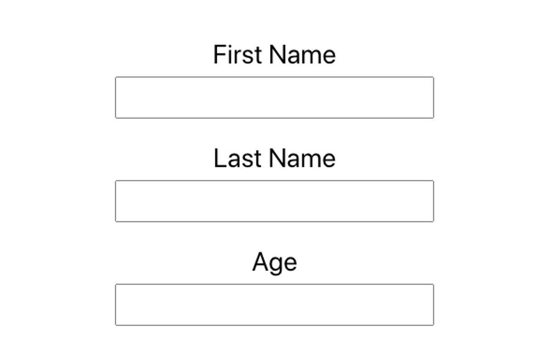The image size is (551, 351).
Task: Choose the topmost form text field
Action: click(274, 98)
